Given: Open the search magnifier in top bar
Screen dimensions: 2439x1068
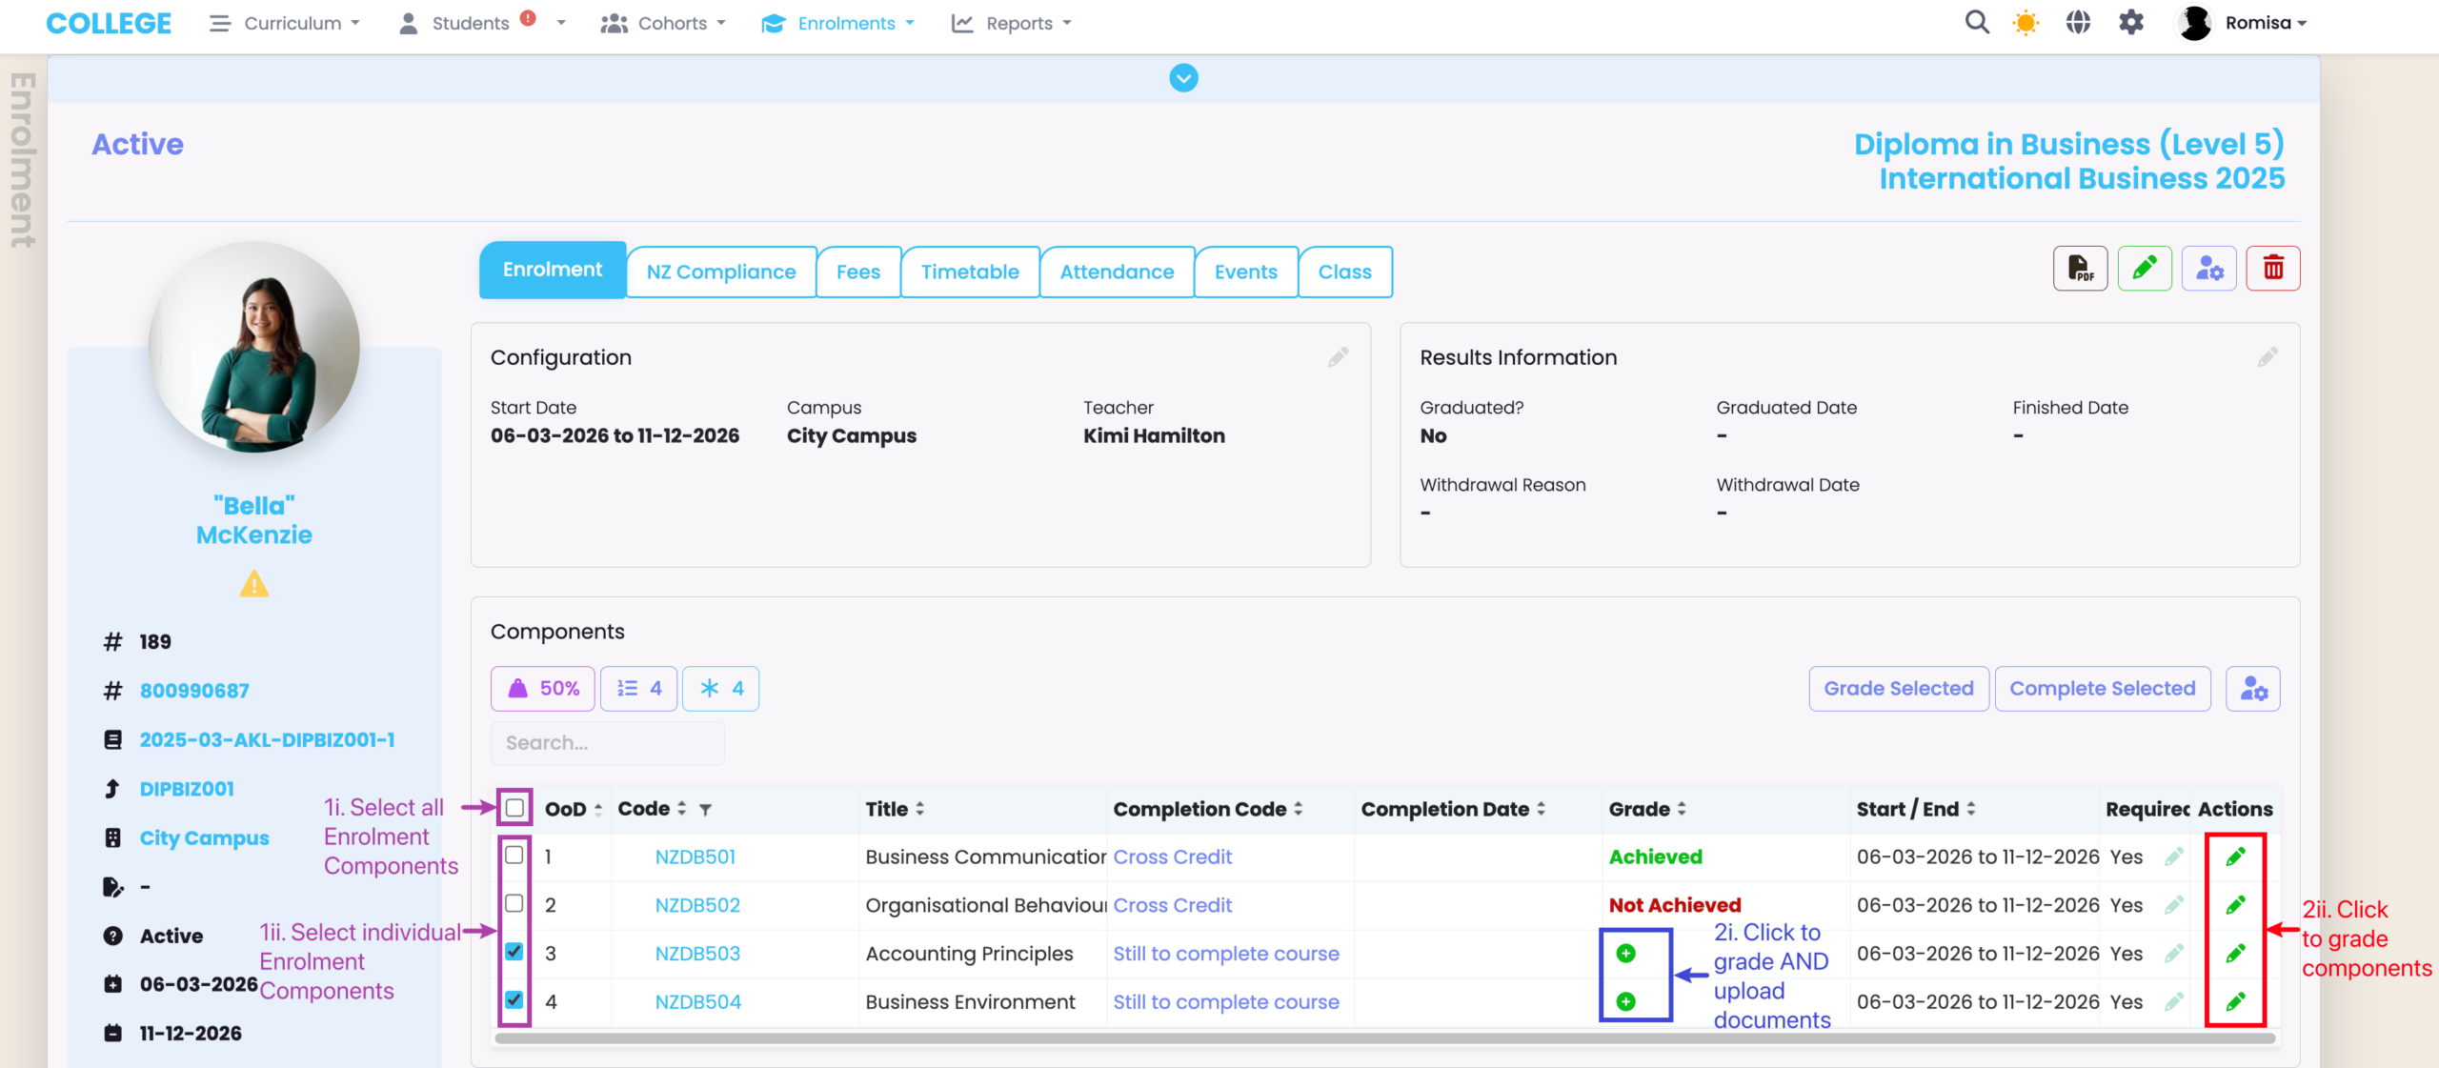Looking at the screenshot, I should (1977, 23).
